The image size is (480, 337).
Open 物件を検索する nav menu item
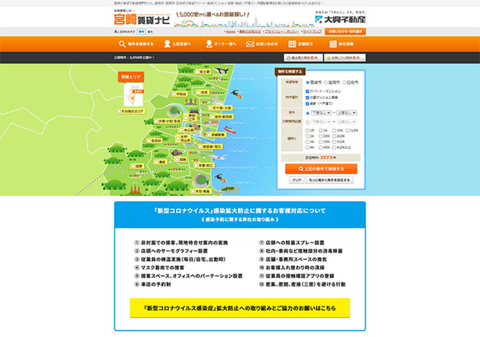pos(136,44)
